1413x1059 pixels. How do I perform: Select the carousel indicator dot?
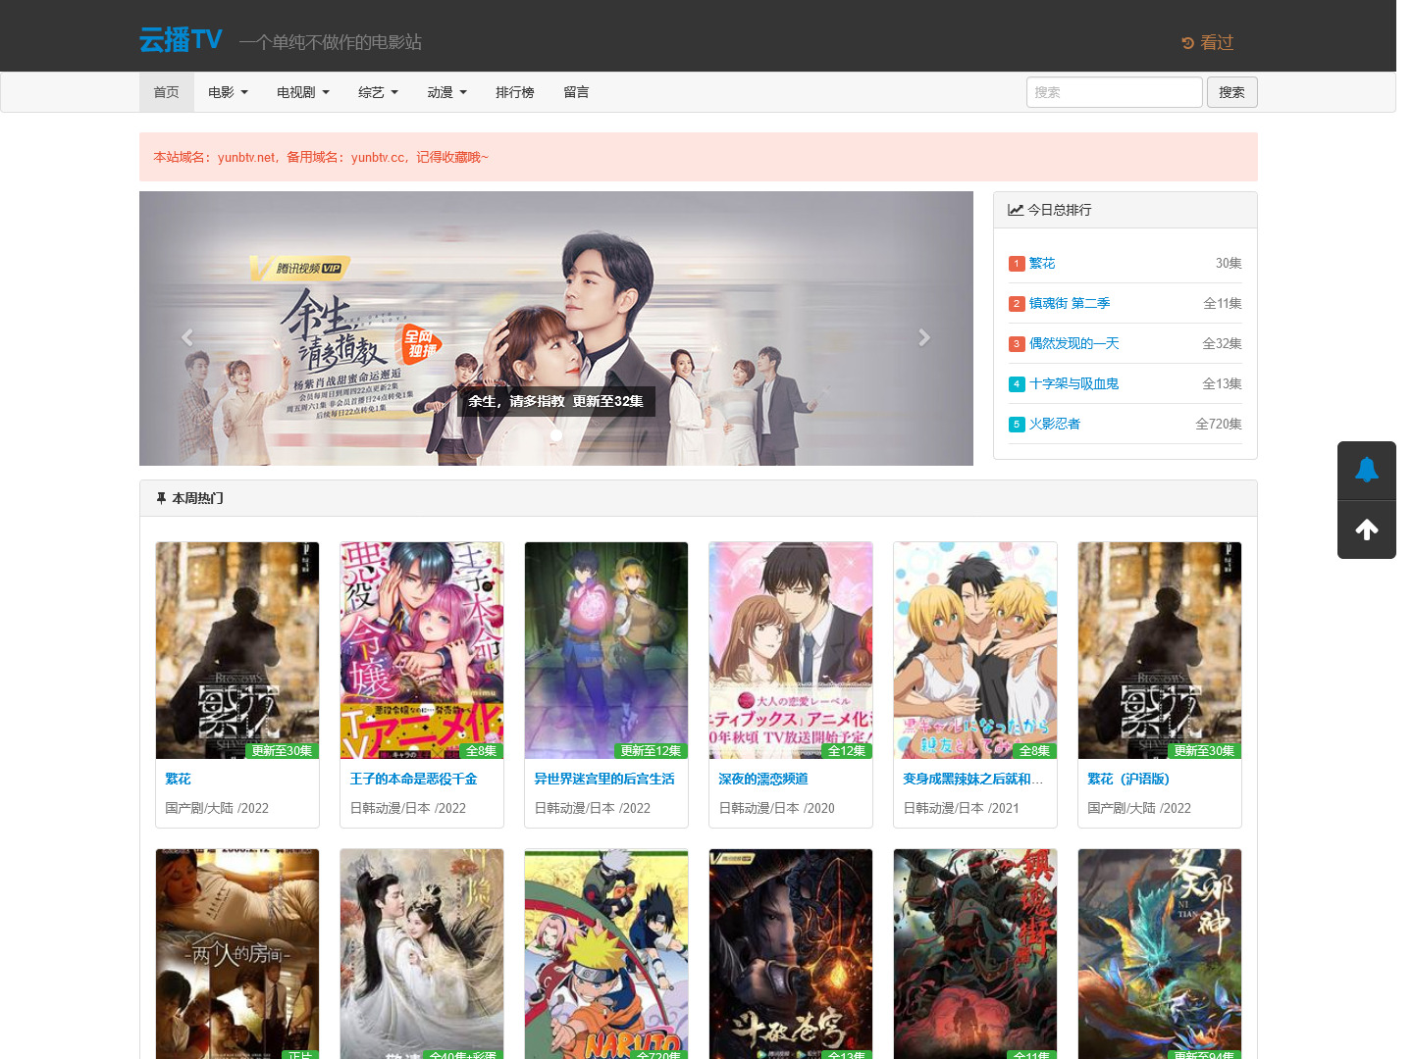[x=556, y=435]
